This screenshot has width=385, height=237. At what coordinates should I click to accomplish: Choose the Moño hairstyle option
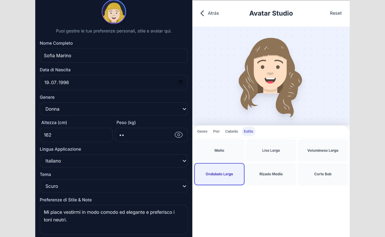click(x=219, y=151)
